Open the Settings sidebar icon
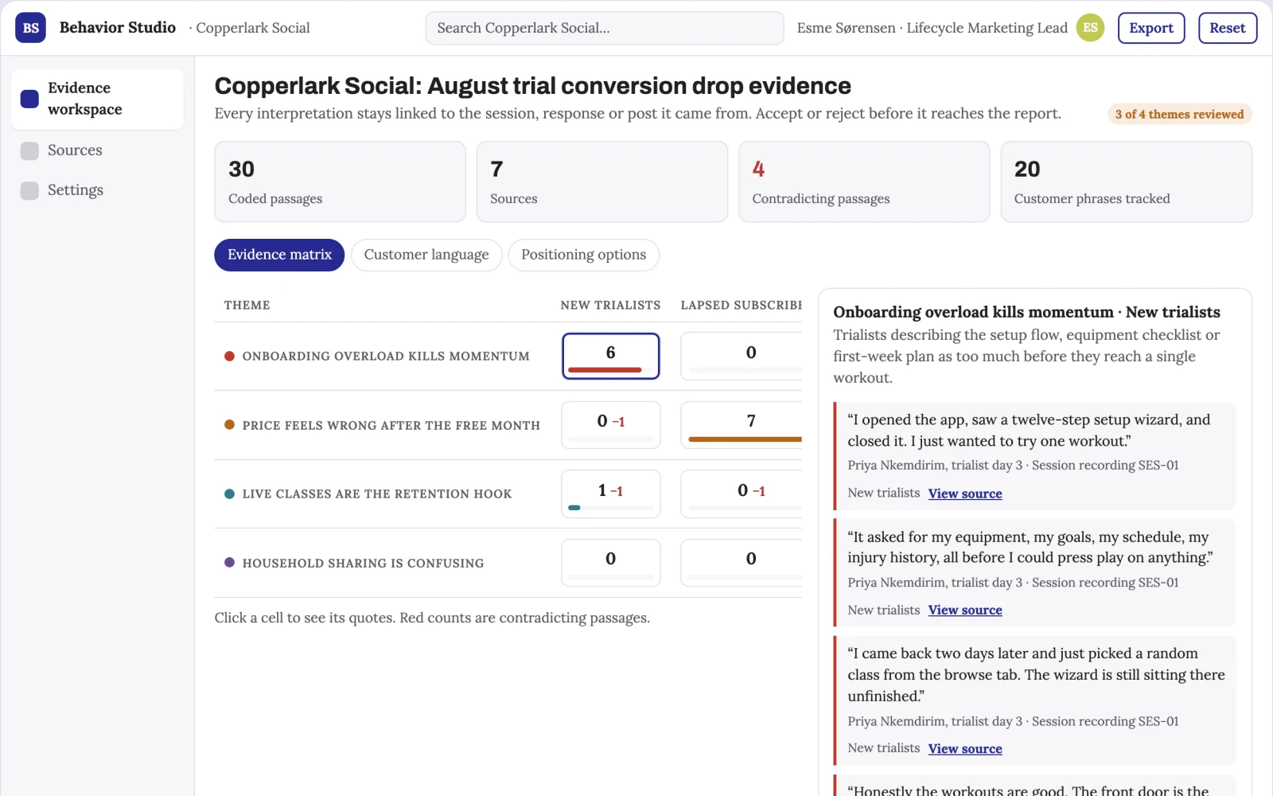This screenshot has height=796, width=1273. coord(29,190)
